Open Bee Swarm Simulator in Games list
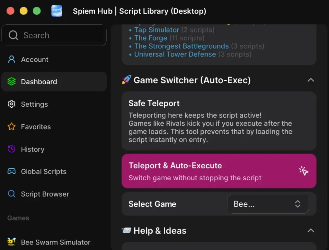The image size is (329, 250). click(x=54, y=242)
